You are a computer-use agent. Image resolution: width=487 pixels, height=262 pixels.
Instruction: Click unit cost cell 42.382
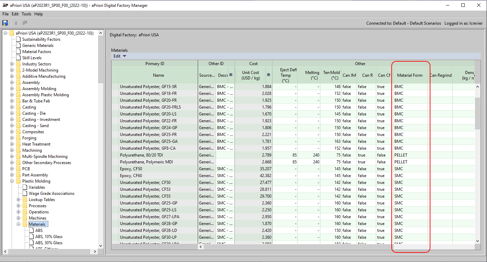pos(254,176)
